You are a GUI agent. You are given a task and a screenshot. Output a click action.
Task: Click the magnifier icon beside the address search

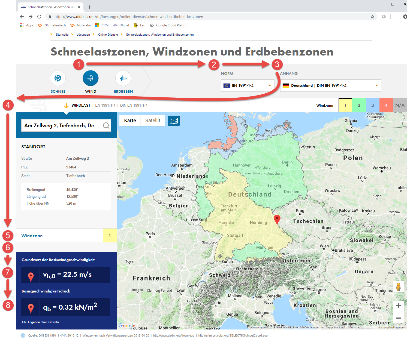pyautogui.click(x=106, y=125)
